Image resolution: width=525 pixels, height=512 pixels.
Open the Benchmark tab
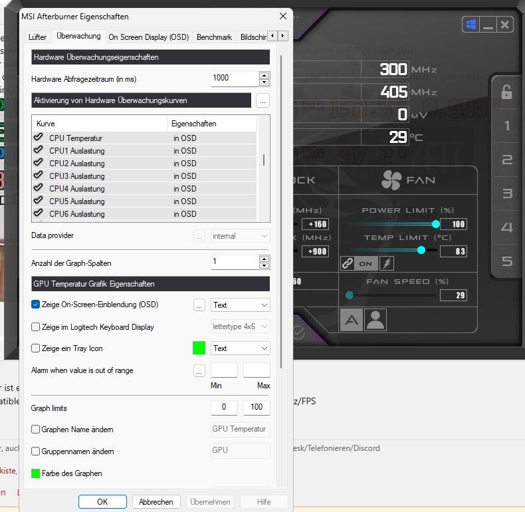[214, 37]
